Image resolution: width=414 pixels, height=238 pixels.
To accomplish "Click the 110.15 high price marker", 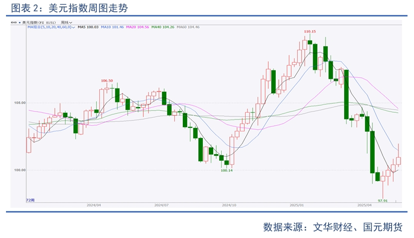I will click(310, 31).
